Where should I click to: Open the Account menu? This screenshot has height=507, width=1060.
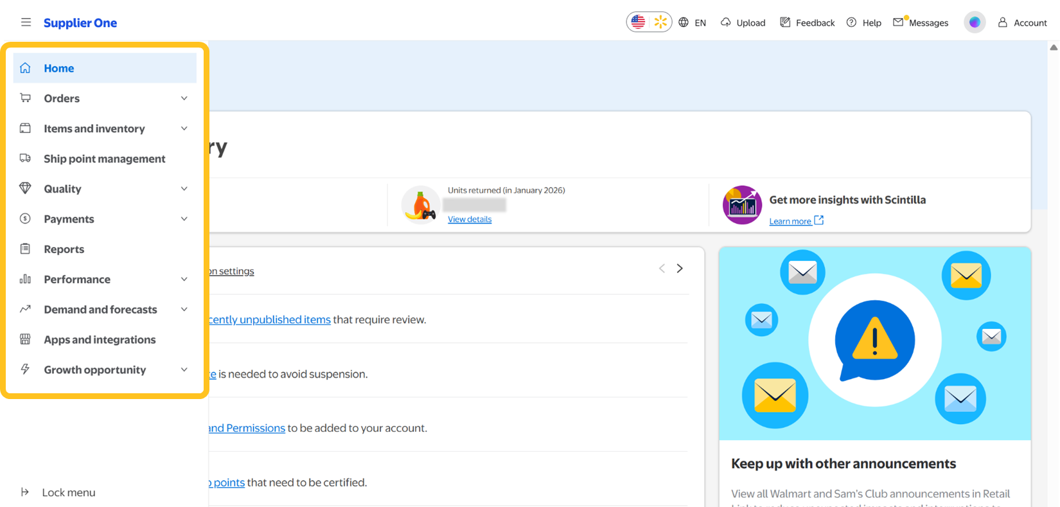pyautogui.click(x=1030, y=23)
